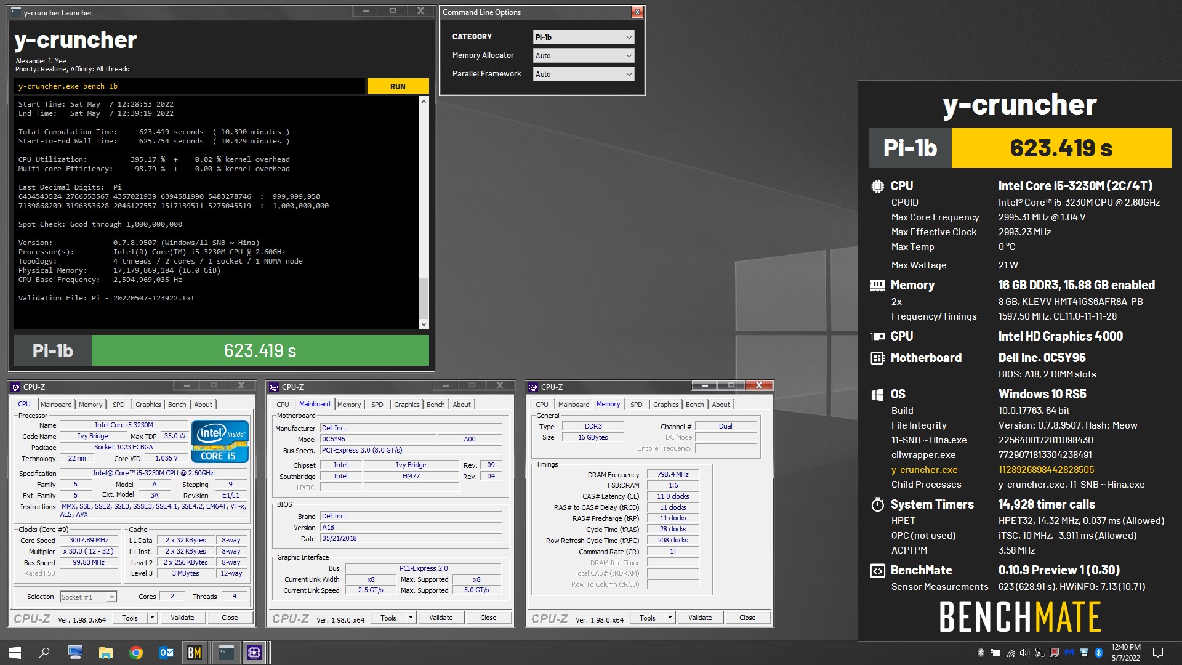Image resolution: width=1182 pixels, height=665 pixels.
Task: Open Tools dropdown arrow in CPU-Z CPU window
Action: pyautogui.click(x=152, y=618)
